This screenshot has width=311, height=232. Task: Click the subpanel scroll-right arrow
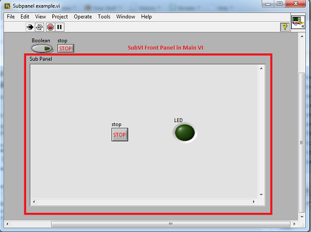(x=254, y=202)
